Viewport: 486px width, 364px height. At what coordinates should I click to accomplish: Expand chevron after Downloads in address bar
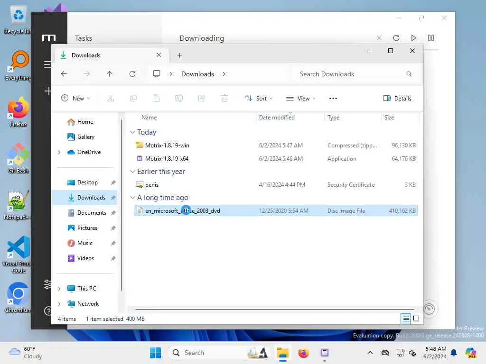click(224, 74)
